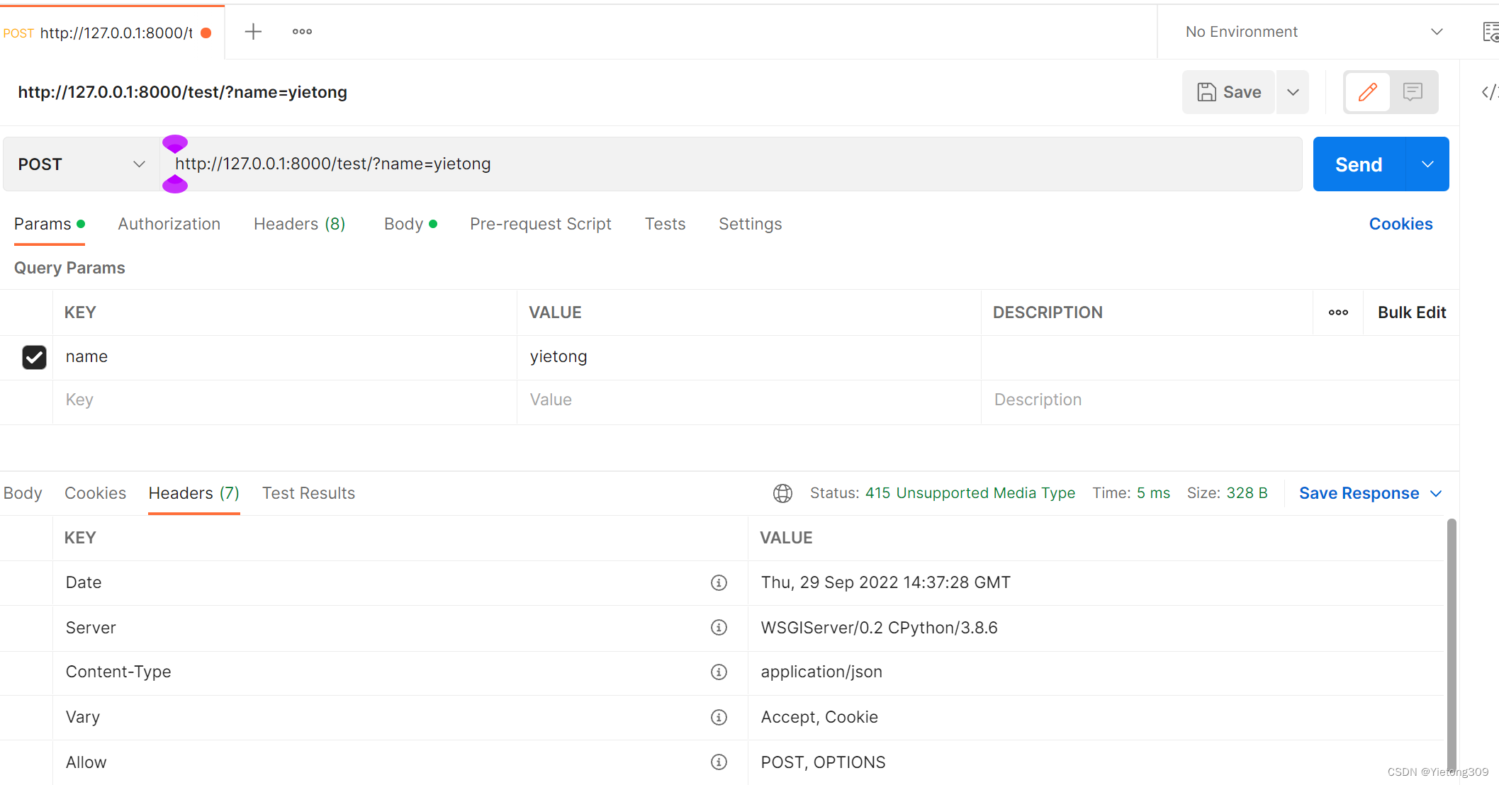Click the response headers vertical scrollbar
This screenshot has height=785, width=1499.
[x=1451, y=638]
